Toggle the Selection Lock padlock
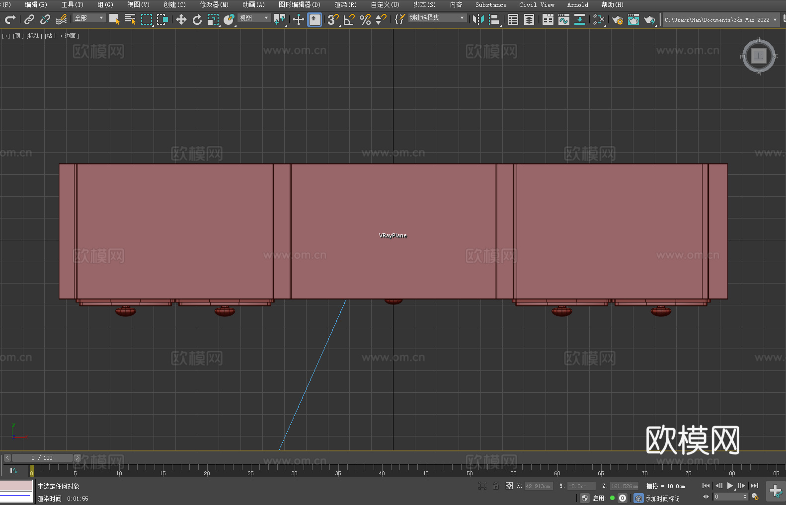 point(496,486)
